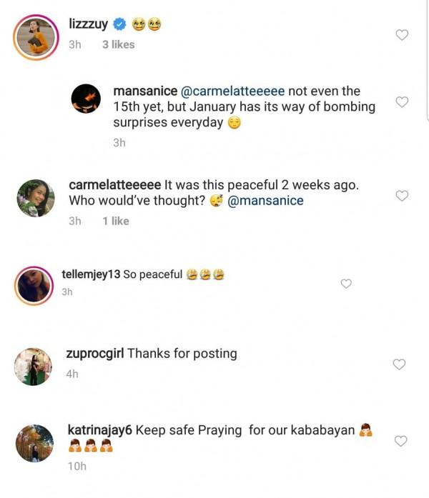Click the @mansanice mention link
The image size is (429, 498).
coord(265,201)
